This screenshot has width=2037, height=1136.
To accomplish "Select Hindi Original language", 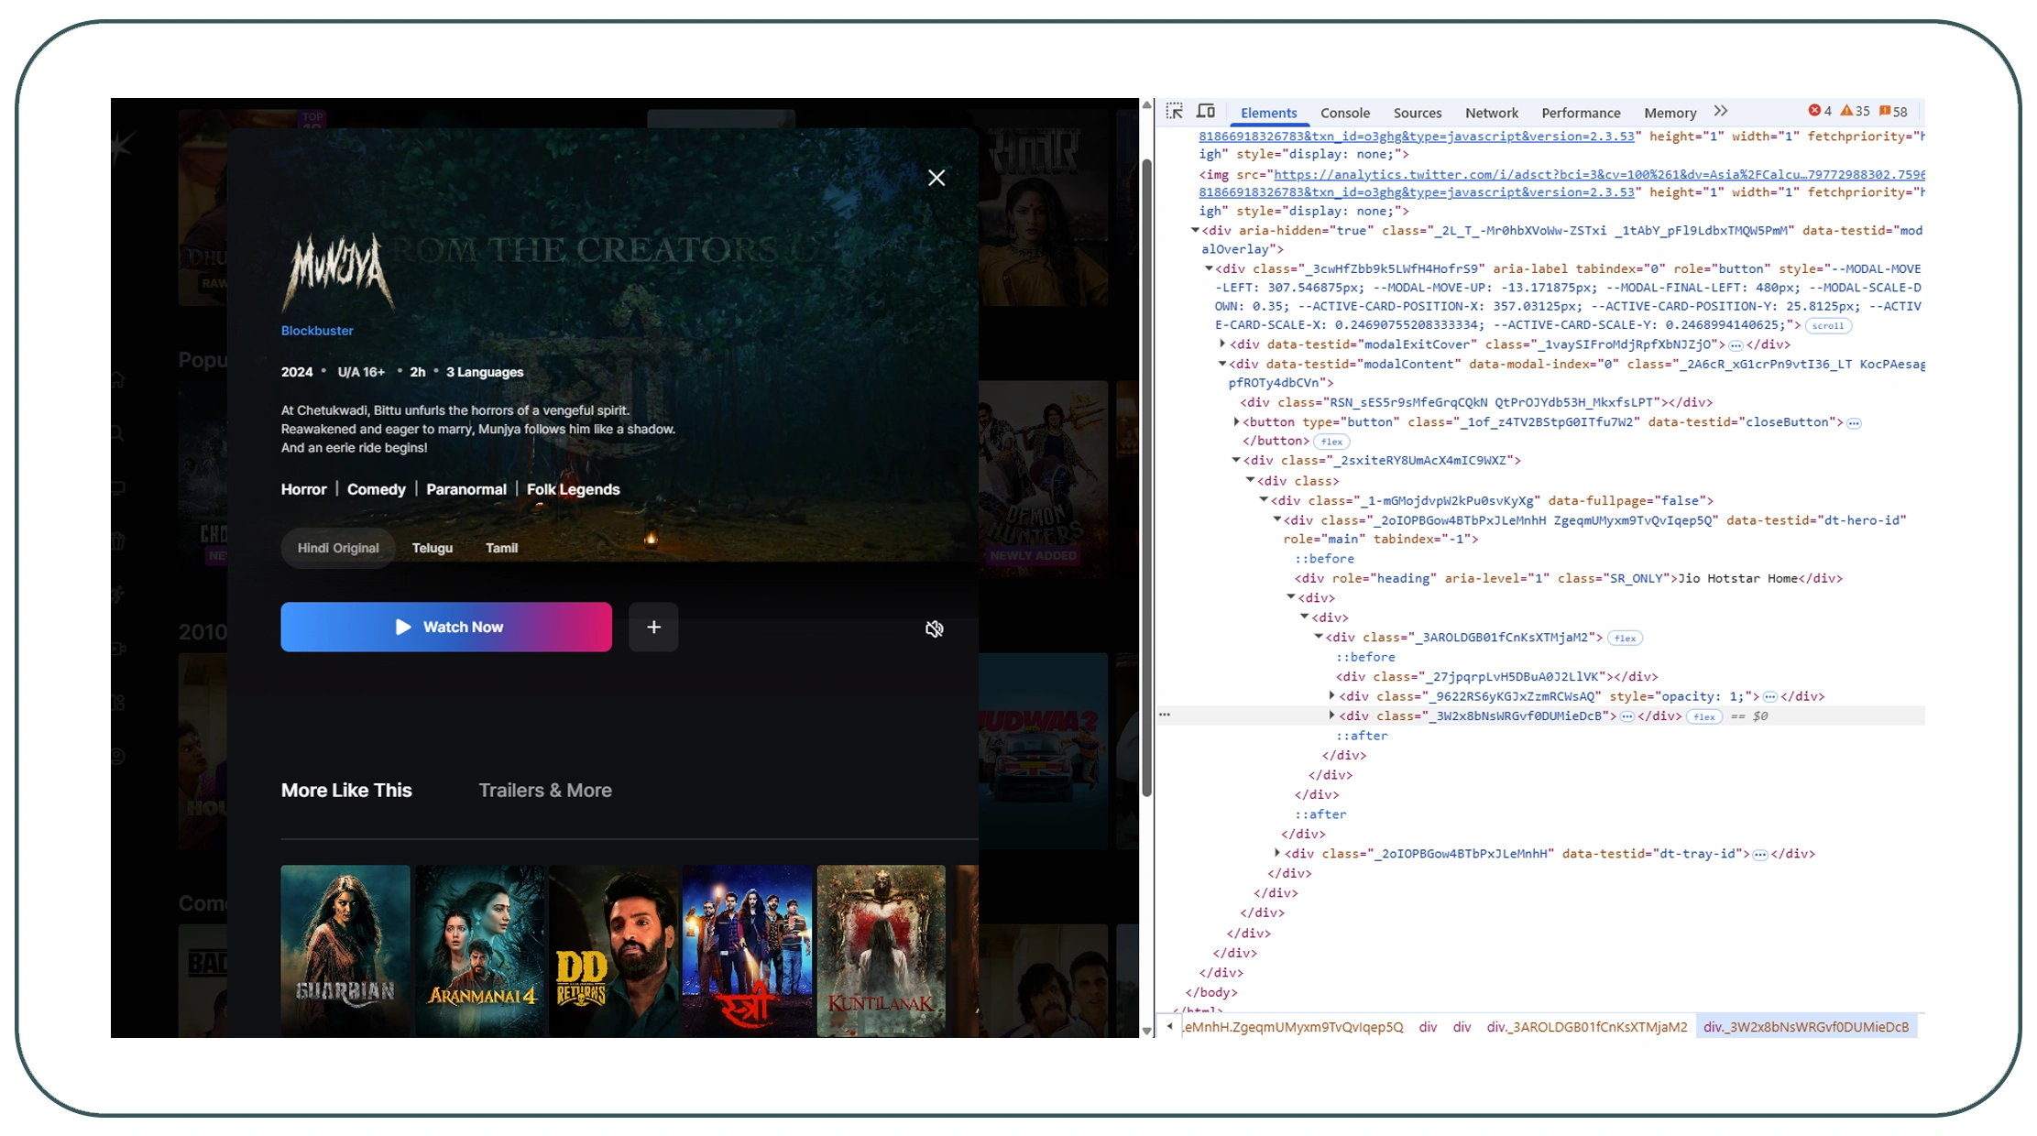I will coord(337,548).
